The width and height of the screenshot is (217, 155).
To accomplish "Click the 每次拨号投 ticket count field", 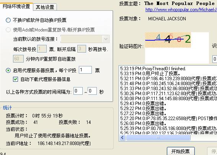I will 42,49.
